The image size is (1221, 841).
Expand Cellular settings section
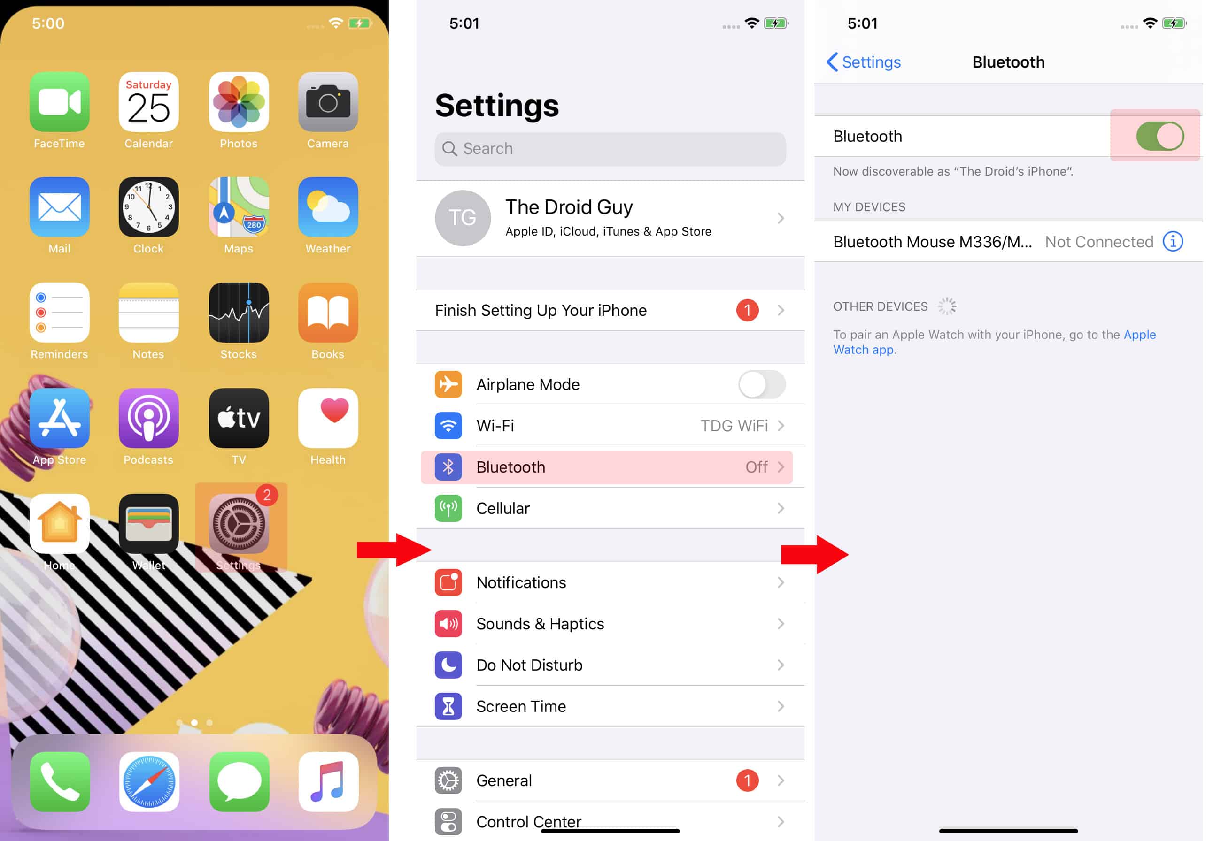611,508
